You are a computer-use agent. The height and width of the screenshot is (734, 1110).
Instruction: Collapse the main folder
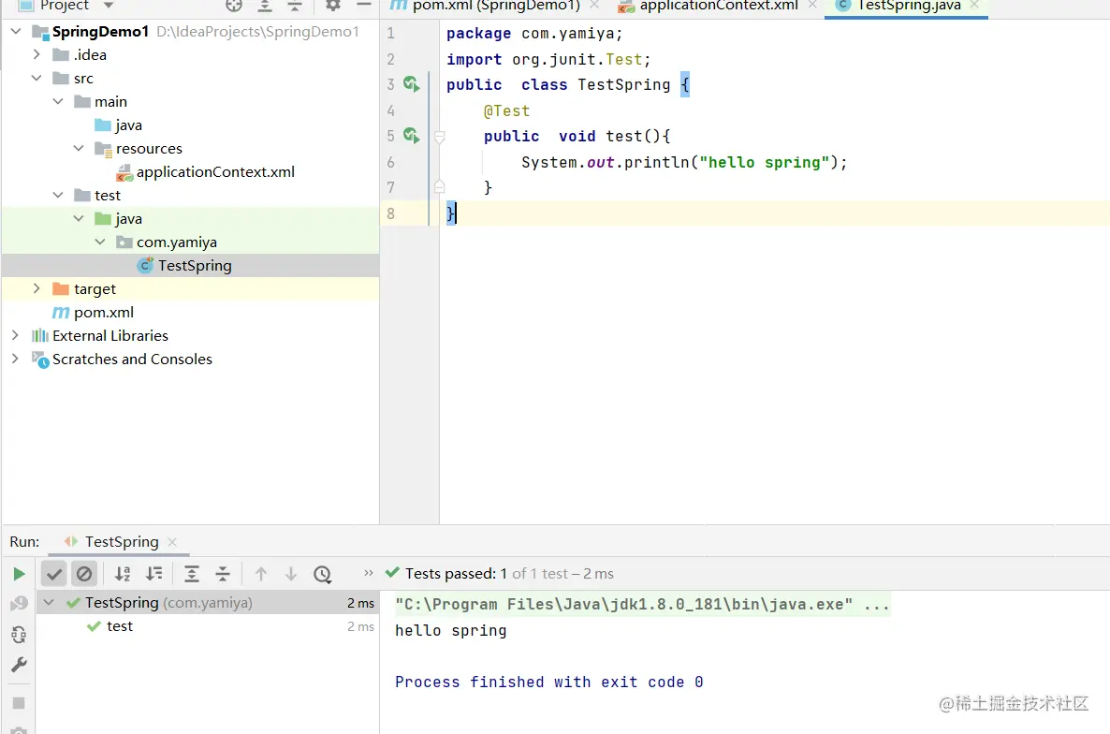coord(58,101)
